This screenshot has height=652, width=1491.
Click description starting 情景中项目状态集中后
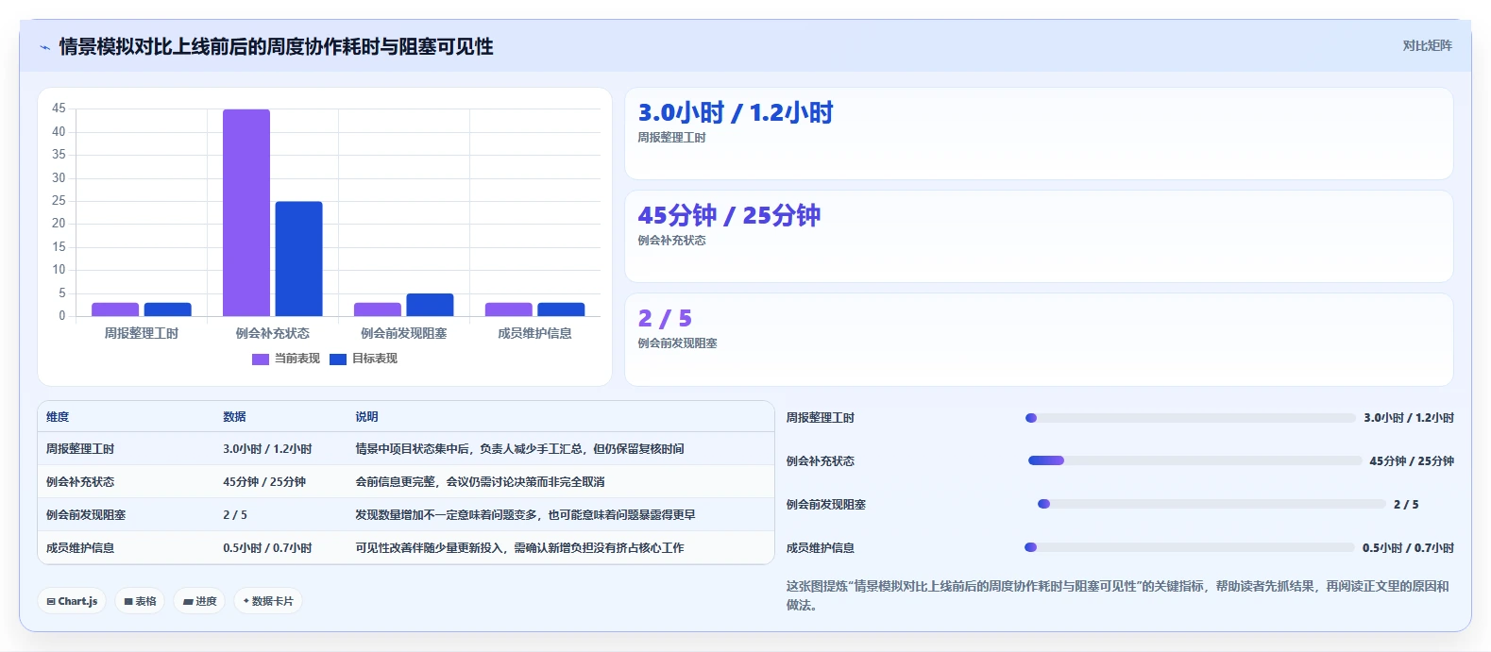pos(519,449)
